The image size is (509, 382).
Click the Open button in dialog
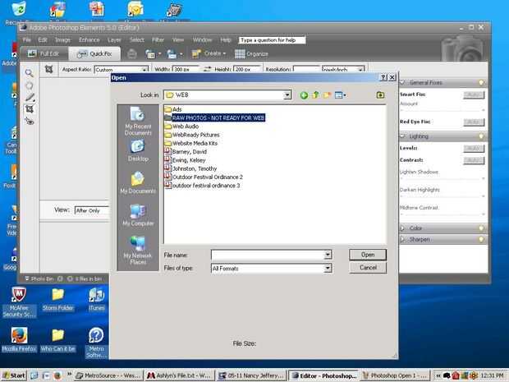[368, 255]
